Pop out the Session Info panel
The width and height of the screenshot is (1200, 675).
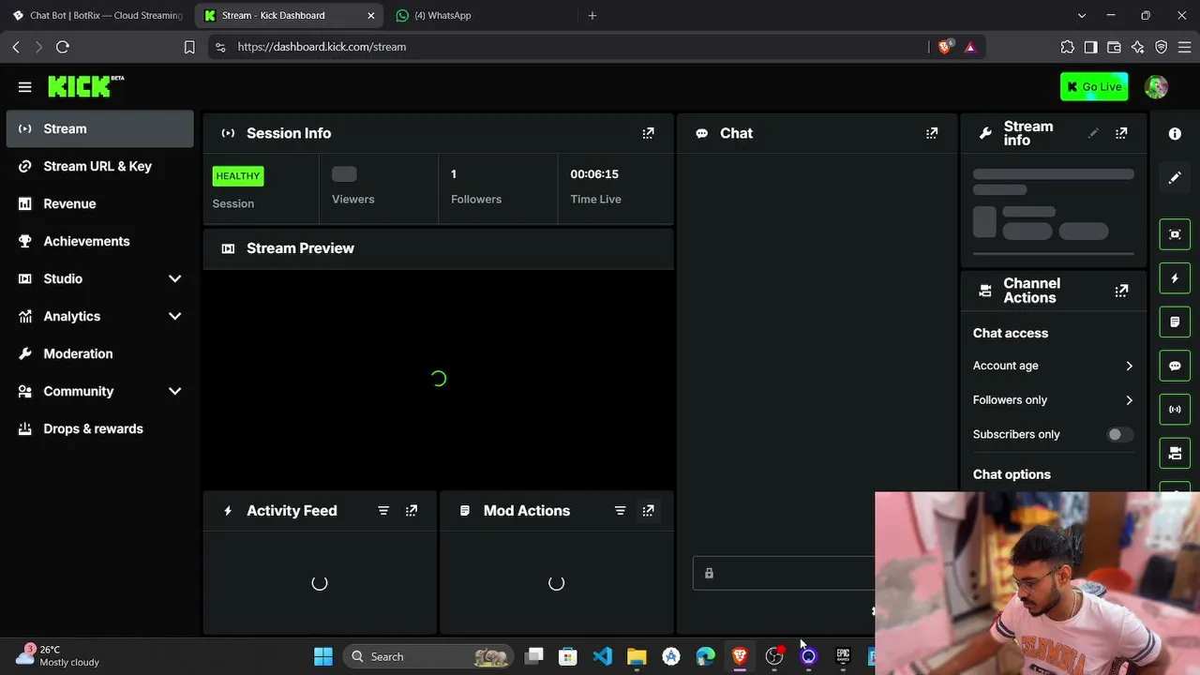[x=648, y=133]
